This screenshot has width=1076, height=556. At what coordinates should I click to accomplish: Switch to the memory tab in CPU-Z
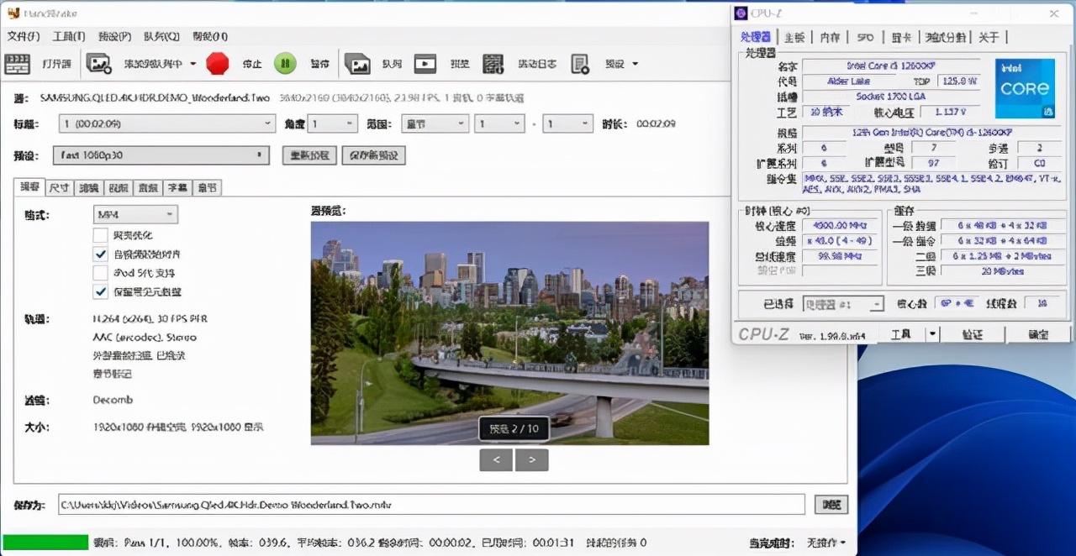point(831,36)
